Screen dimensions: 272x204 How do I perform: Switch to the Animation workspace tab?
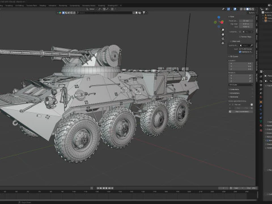pos(52,6)
